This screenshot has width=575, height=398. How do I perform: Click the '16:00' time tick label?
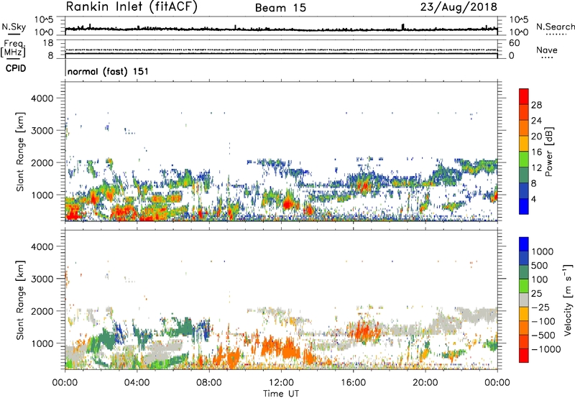(353, 383)
